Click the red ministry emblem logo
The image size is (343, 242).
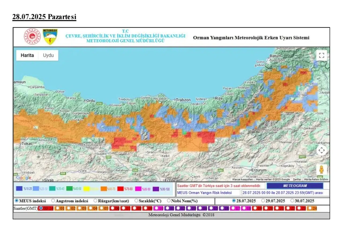point(32,37)
